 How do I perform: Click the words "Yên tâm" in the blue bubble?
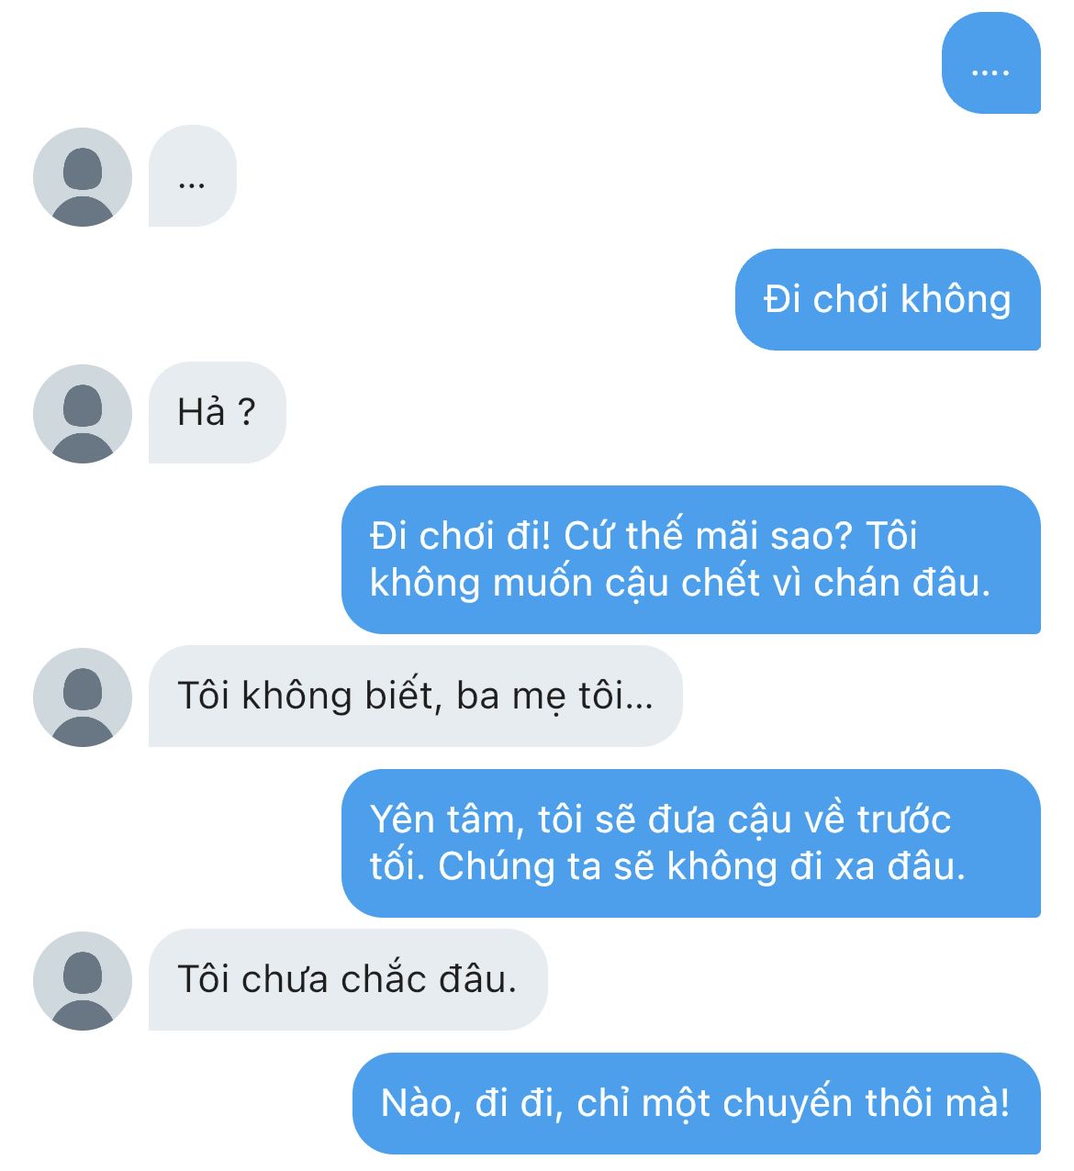point(441,820)
